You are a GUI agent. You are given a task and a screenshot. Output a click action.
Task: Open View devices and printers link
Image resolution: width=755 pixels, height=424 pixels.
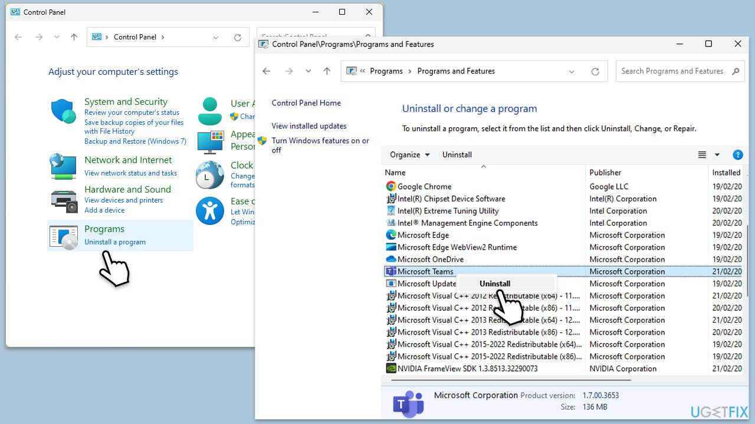click(x=123, y=200)
